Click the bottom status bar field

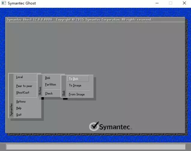96,147
